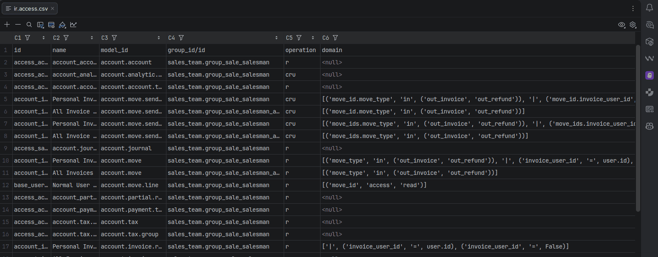Add a new row with the plus icon
This screenshot has height=257, width=658.
tap(7, 25)
